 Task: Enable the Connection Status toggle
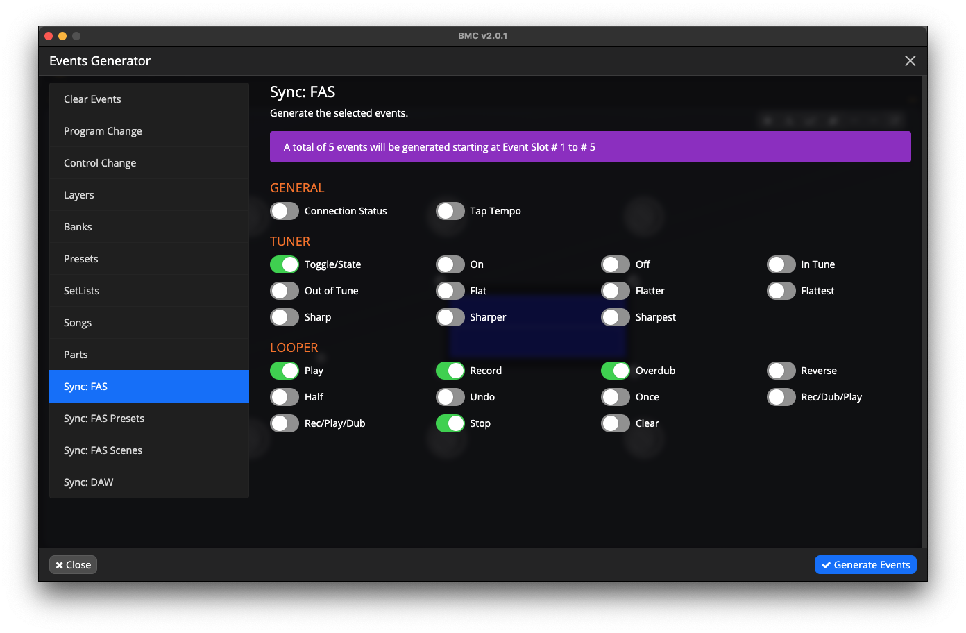[285, 211]
